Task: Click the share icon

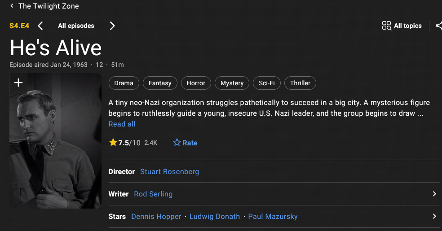Action: point(438,26)
